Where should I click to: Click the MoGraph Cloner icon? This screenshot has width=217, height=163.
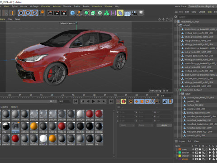(x=100, y=13)
